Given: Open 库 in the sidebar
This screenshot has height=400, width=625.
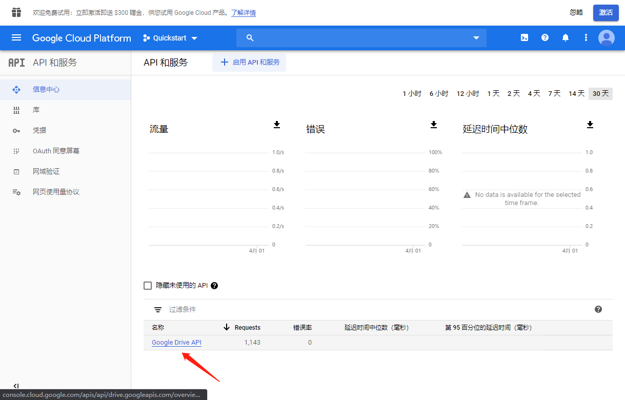Looking at the screenshot, I should click(x=65, y=110).
